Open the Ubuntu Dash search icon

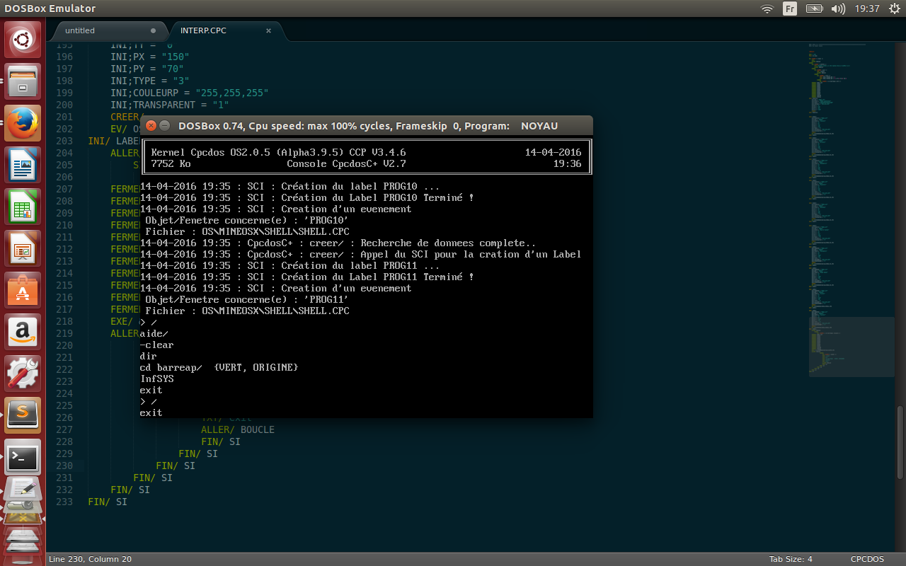click(23, 40)
